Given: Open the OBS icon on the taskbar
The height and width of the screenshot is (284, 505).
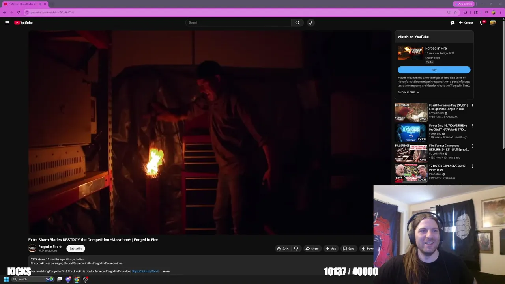Looking at the screenshot, I should [x=86, y=279].
